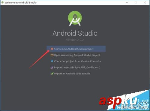Import an Android code sample

[72, 73]
